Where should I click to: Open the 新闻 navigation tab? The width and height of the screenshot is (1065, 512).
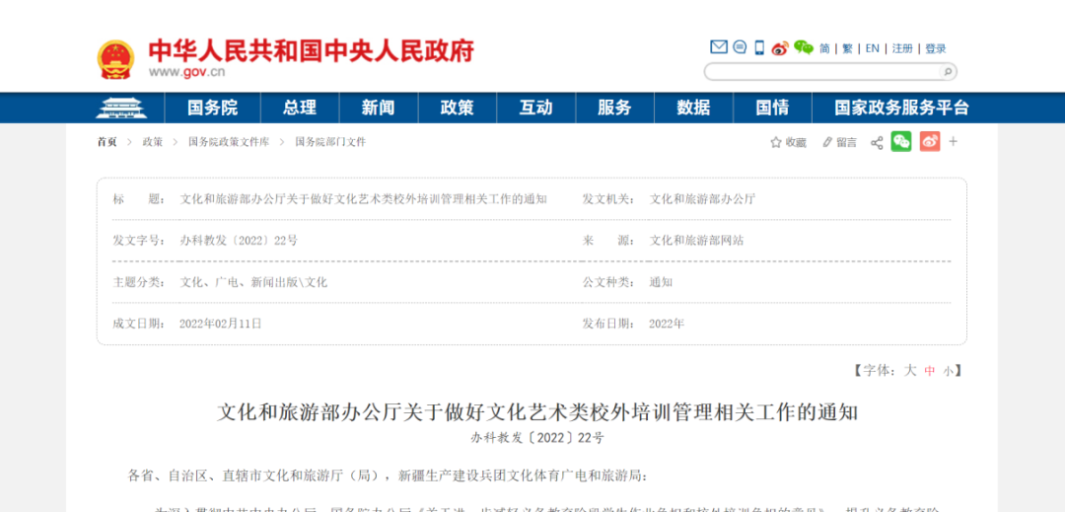tap(379, 108)
